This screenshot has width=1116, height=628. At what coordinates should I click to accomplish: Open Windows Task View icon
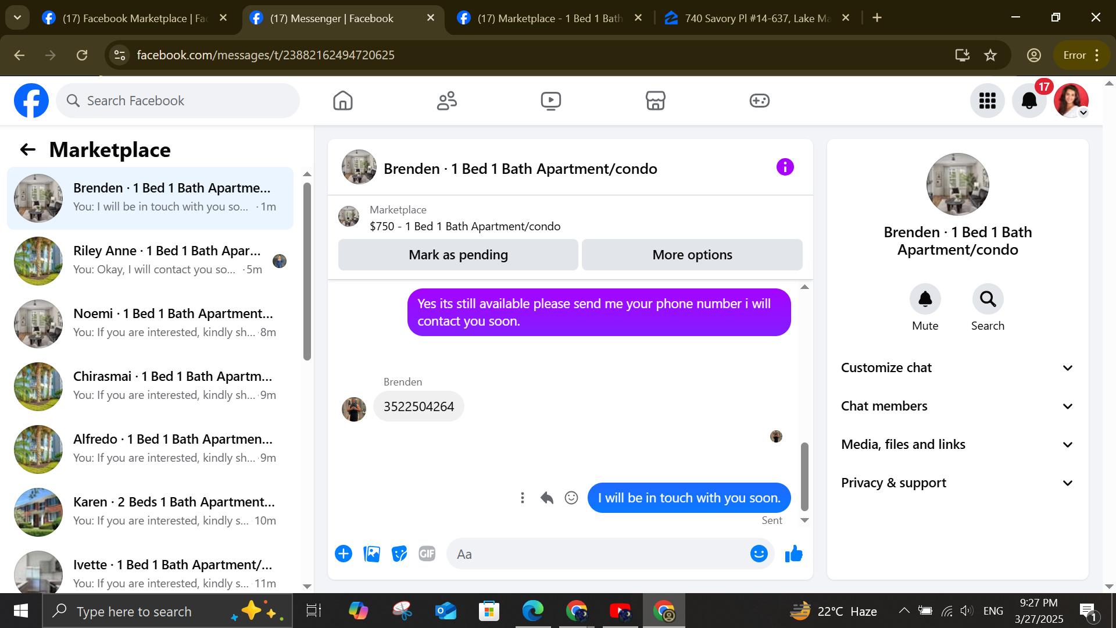click(314, 611)
